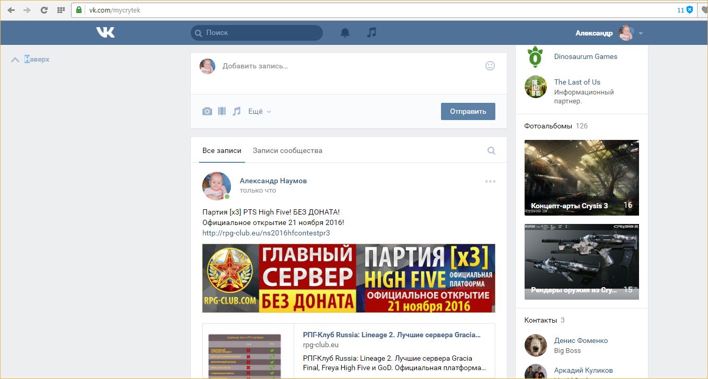Click the browser address bar URL

[114, 10]
